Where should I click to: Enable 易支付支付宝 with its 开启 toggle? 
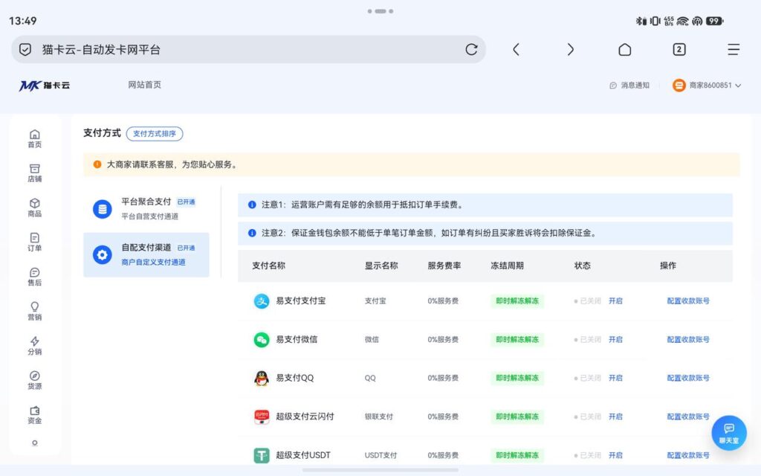pyautogui.click(x=615, y=301)
